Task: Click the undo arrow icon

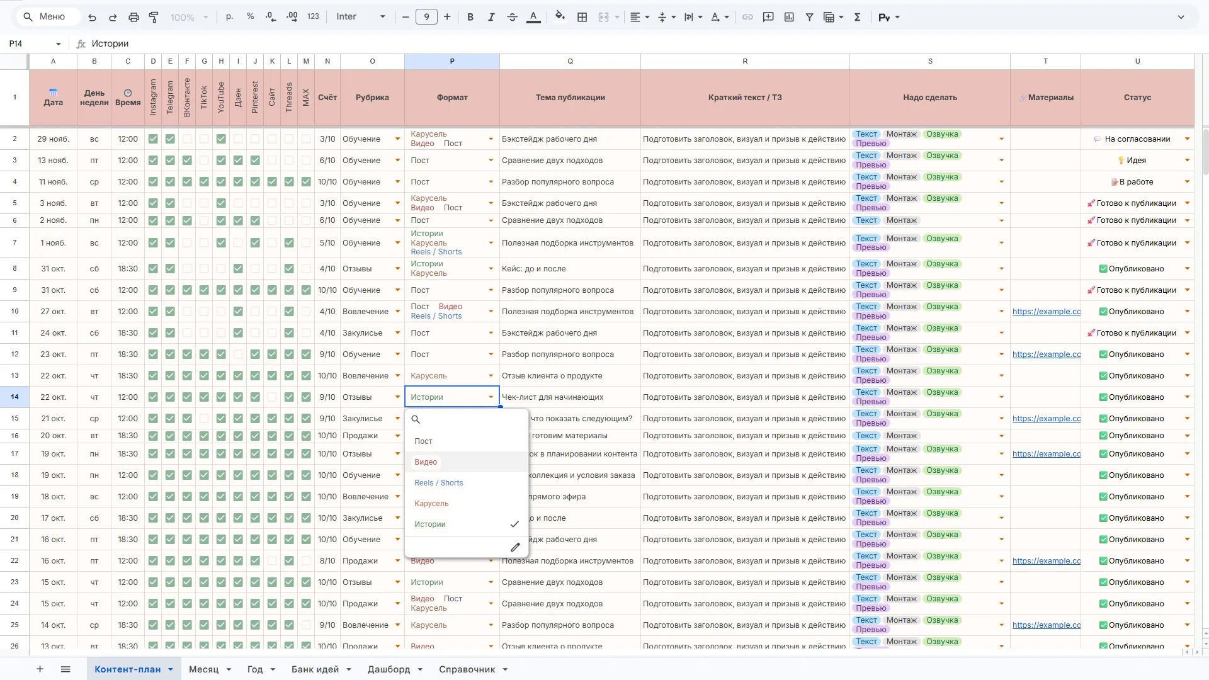Action: (93, 17)
